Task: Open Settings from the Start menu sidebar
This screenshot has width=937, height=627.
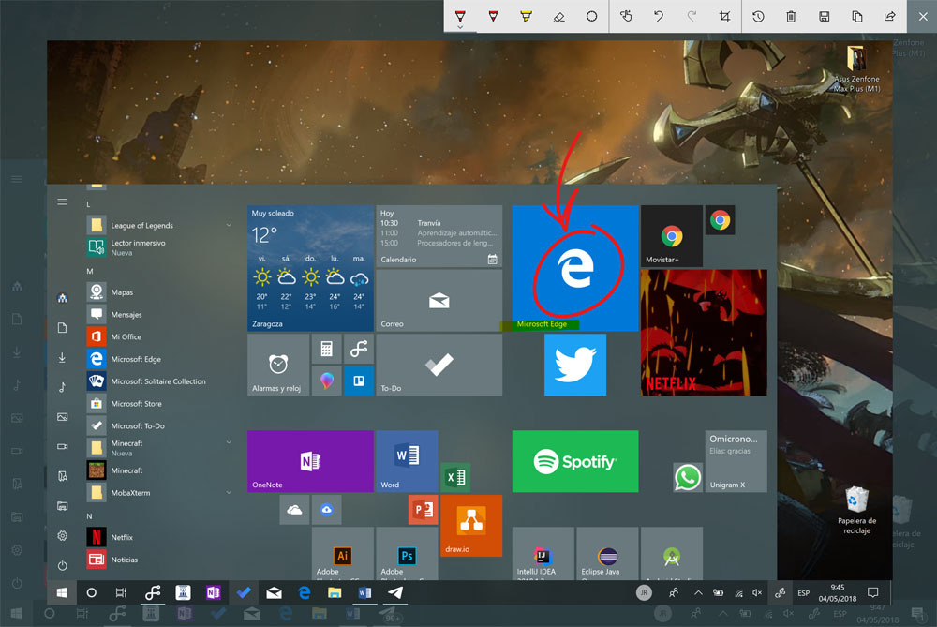Action: [62, 534]
